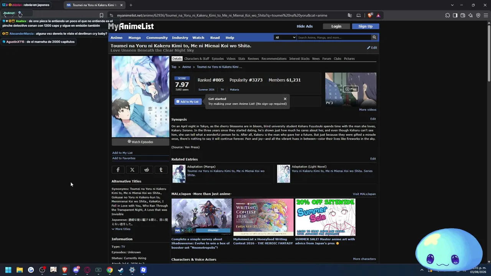This screenshot has width=491, height=276.
Task: Switch to the Interest Stacks tab
Action: tap(299, 59)
